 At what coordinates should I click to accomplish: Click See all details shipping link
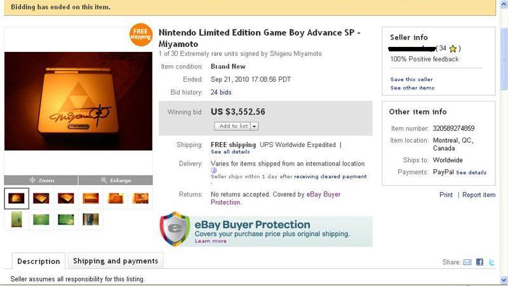coord(231,152)
